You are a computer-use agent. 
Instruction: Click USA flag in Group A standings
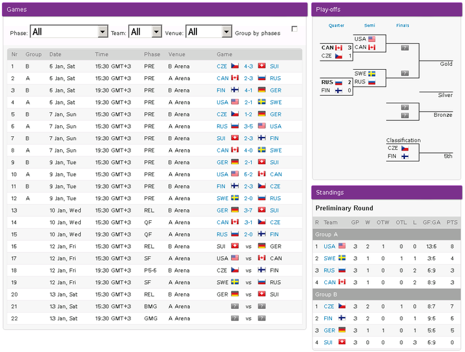pos(341,246)
